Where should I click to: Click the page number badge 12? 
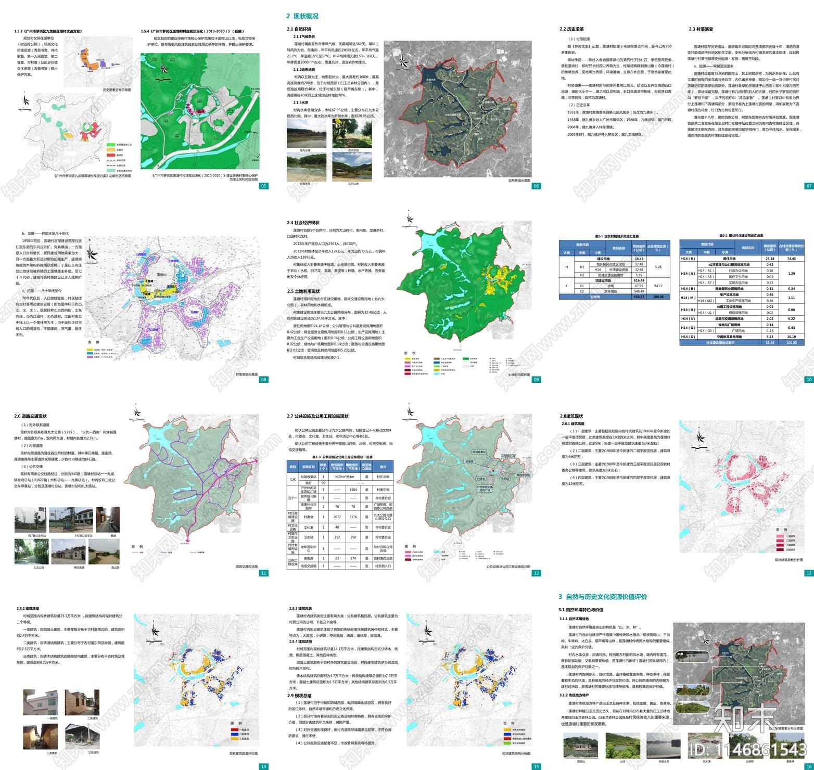tap(536, 573)
